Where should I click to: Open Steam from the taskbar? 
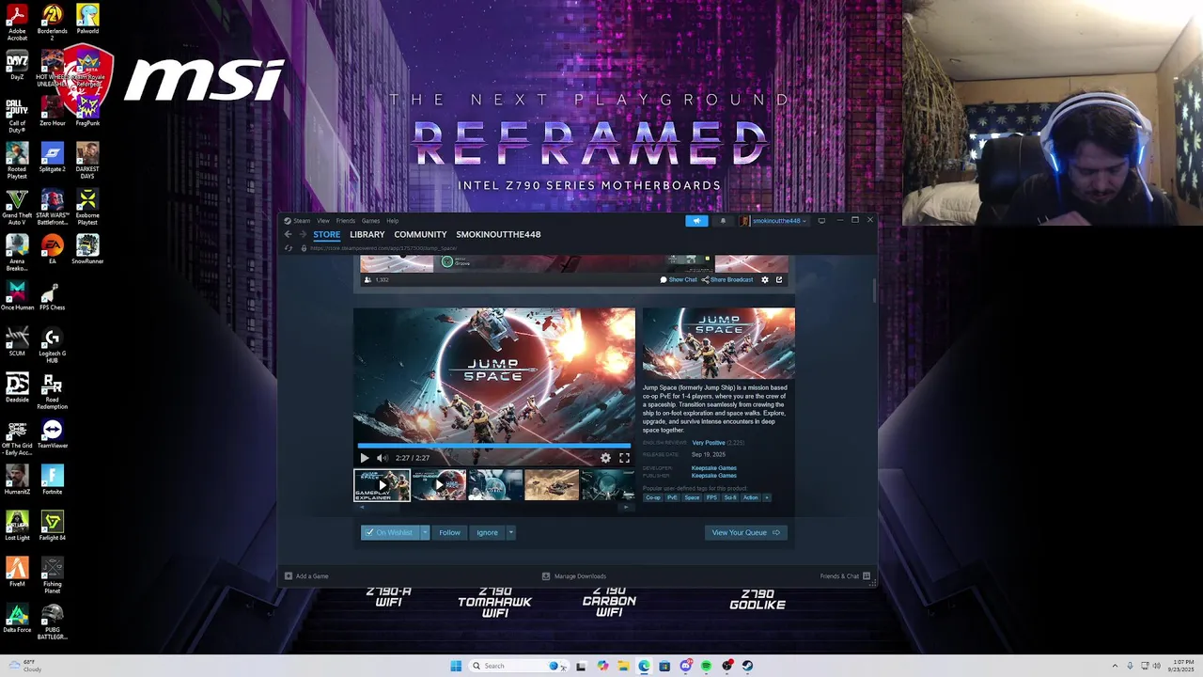[748, 666]
